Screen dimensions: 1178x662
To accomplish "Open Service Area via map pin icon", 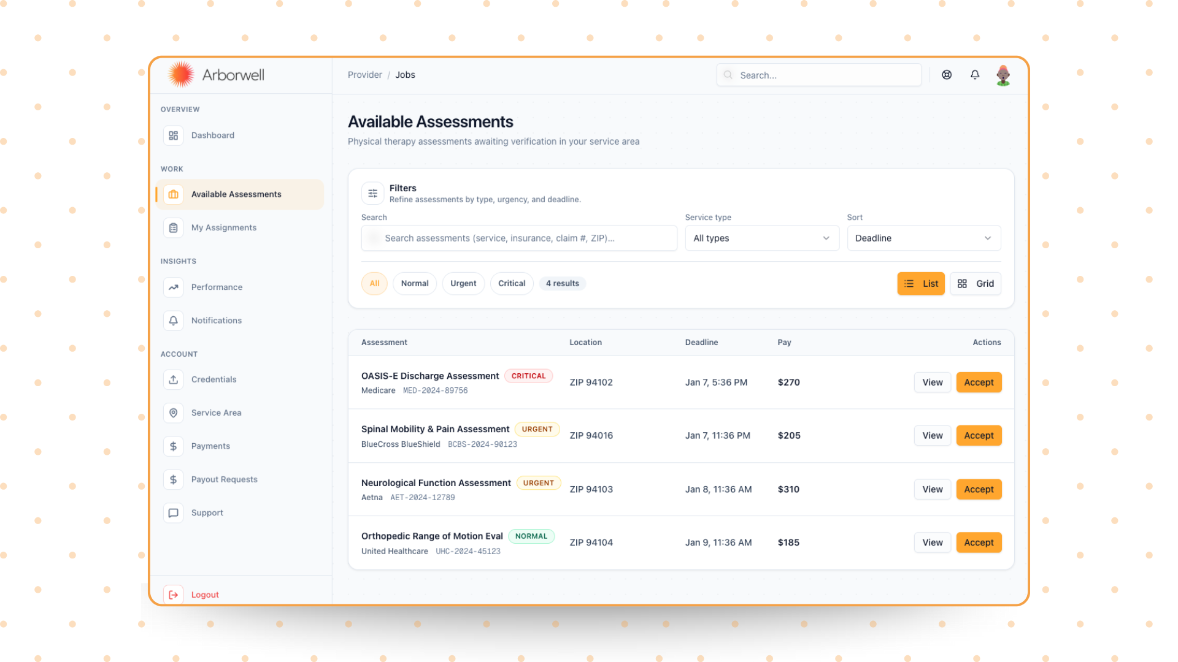I will tap(174, 413).
